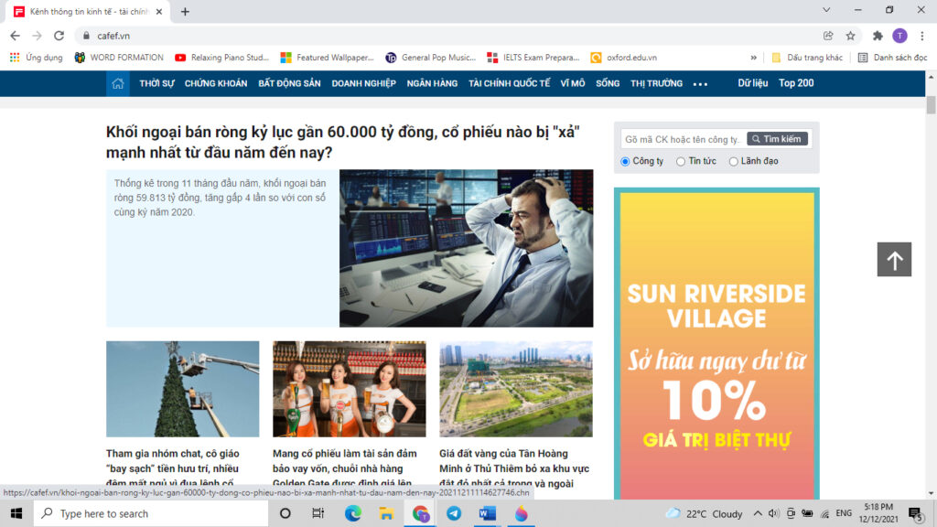This screenshot has width=937, height=527.
Task: Open the Tham gia nhóm chat article
Action: tap(173, 468)
